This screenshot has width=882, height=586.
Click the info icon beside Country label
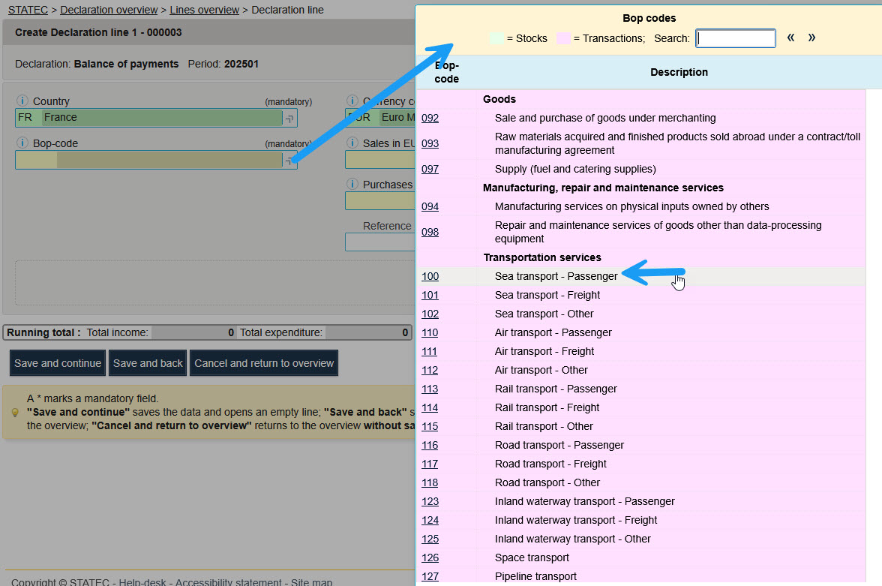[x=22, y=101]
